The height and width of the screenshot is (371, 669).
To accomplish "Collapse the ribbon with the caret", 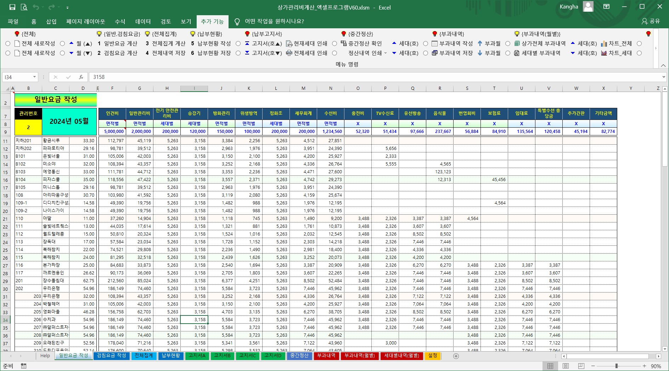I will click(663, 65).
